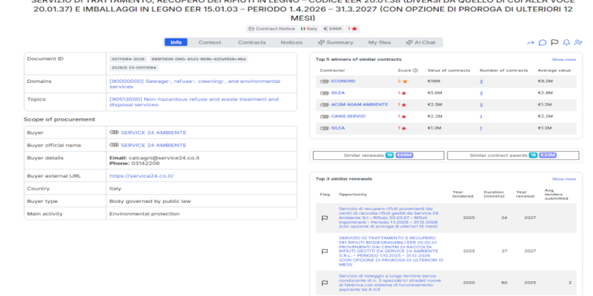Click the notification bell icon

[x=566, y=43]
